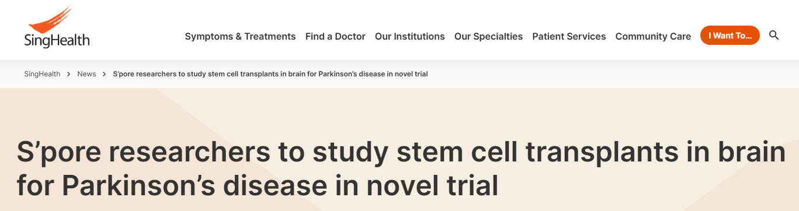The height and width of the screenshot is (211, 799).
Task: Follow the SingHealth breadcrumb link
Action: (42, 74)
